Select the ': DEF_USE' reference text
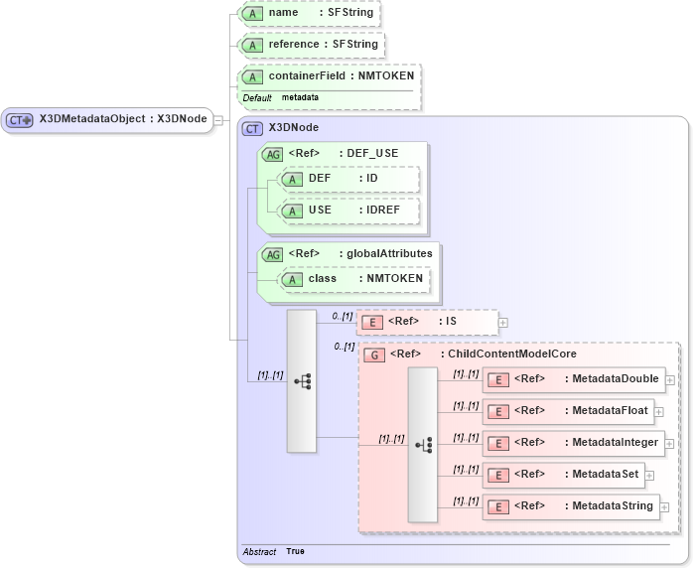Viewport: 693px width, 568px height. click(x=368, y=153)
